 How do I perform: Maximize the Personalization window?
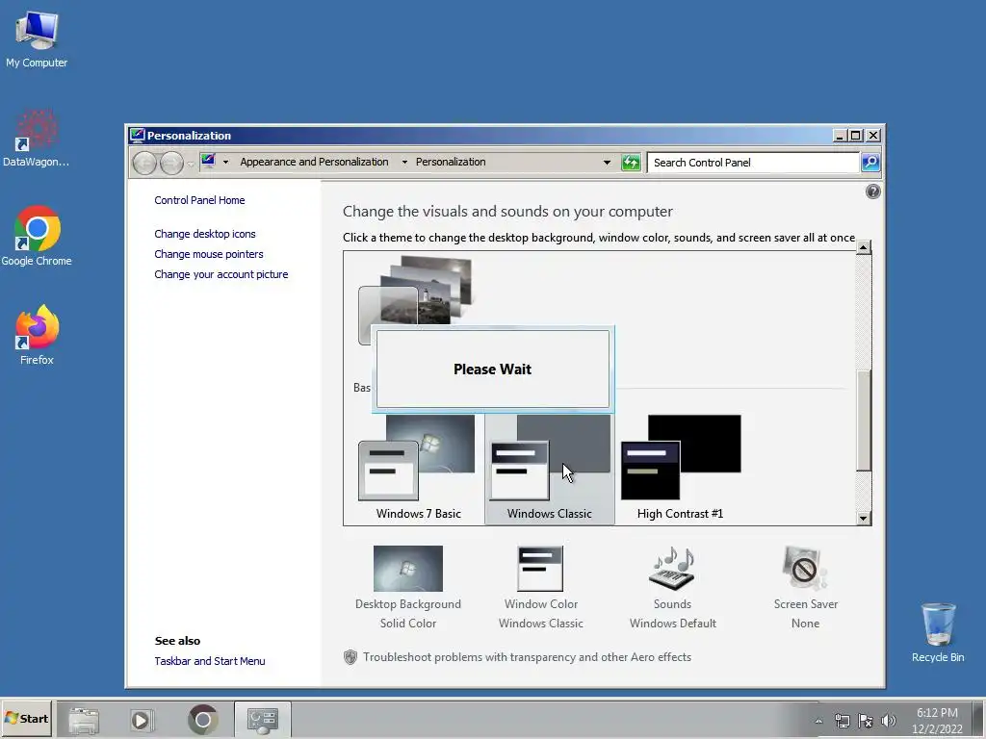pyautogui.click(x=856, y=135)
